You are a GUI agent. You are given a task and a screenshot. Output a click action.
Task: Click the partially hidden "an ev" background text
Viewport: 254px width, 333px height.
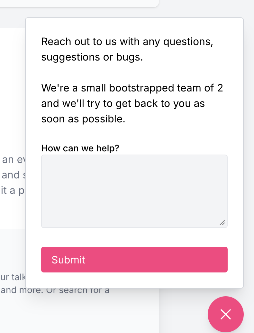(x=13, y=160)
